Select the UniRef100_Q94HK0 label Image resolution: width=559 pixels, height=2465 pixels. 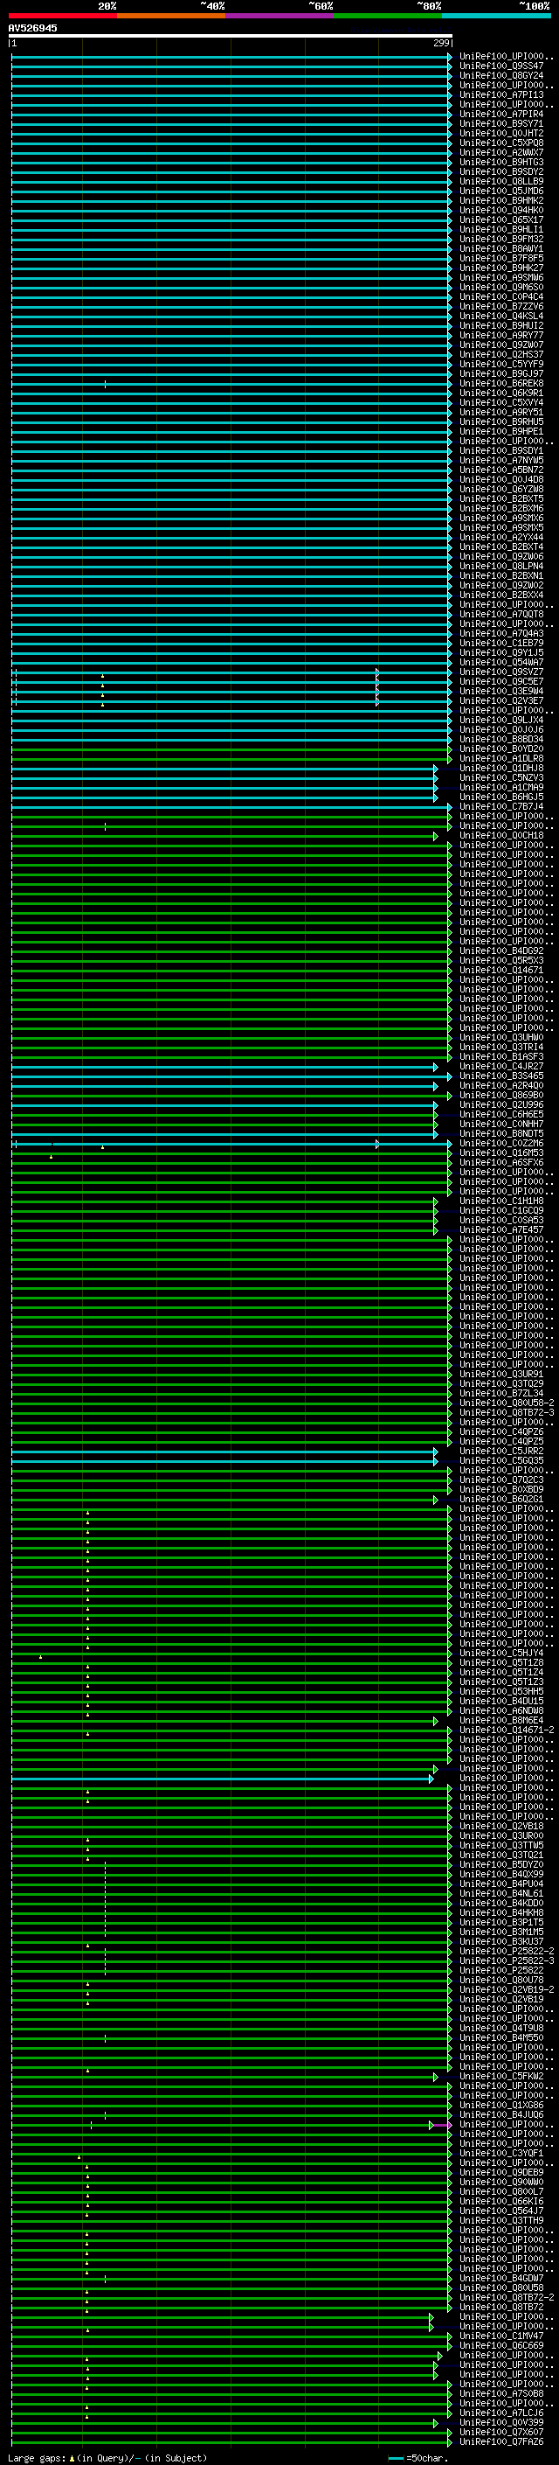click(501, 210)
